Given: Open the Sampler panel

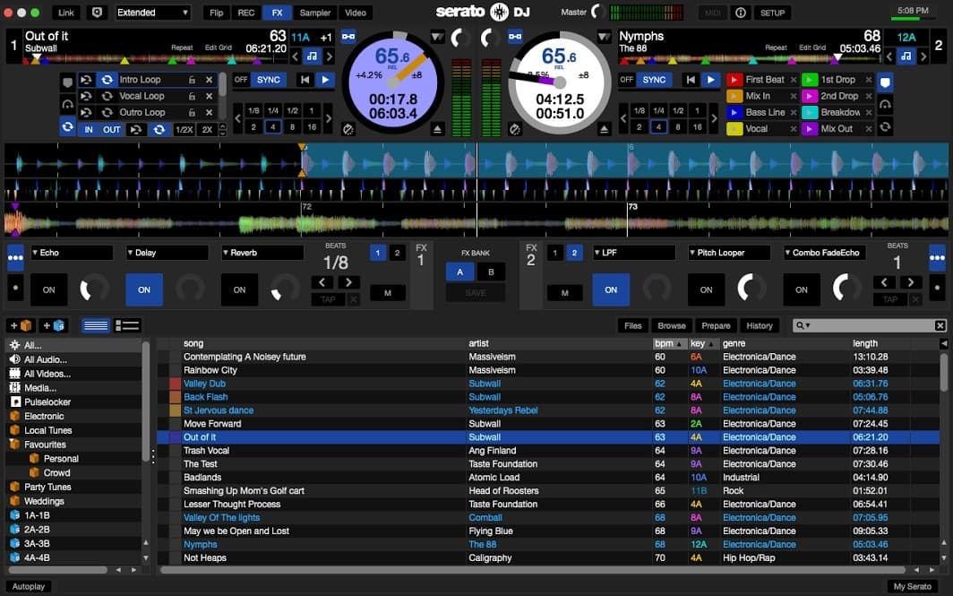Looking at the screenshot, I should click(316, 13).
